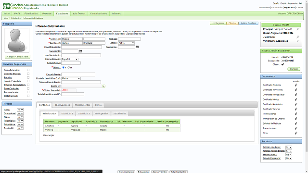The height and width of the screenshot is (173, 308).
Task: Click the Eliminar button
Action: click(x=232, y=23)
